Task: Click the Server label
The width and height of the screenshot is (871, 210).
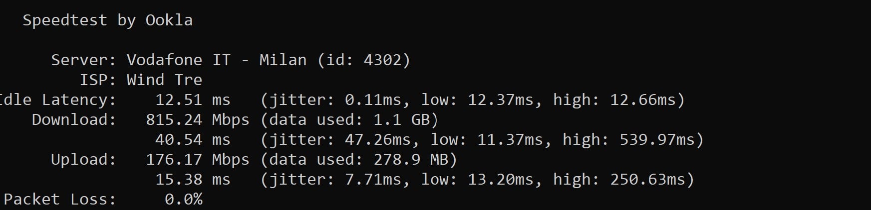Action: [83, 60]
